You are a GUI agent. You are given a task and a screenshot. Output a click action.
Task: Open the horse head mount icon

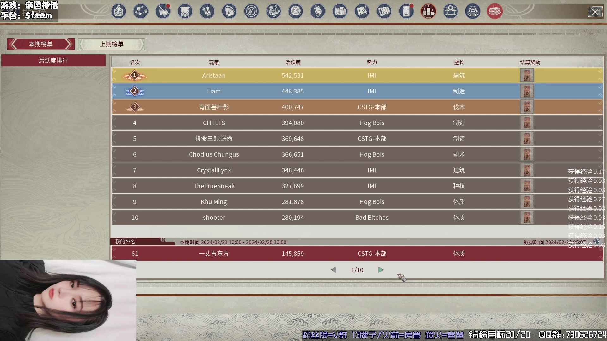229,11
